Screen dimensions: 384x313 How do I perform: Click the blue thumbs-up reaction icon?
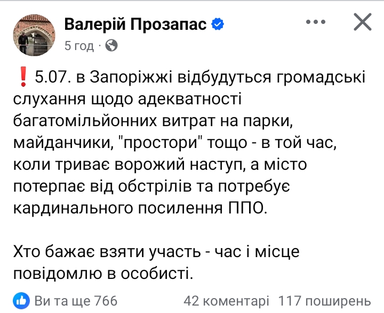pyautogui.click(x=20, y=301)
